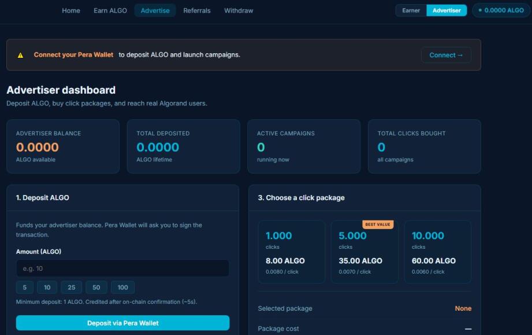Click the yellow warning triangle icon
The height and width of the screenshot is (335, 532).
coord(20,55)
